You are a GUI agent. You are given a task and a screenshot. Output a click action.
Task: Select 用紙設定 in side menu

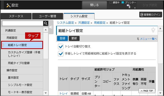coord(22,38)
